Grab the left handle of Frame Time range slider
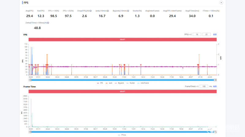Viewport: 245px width, 137px height. (x=30, y=132)
